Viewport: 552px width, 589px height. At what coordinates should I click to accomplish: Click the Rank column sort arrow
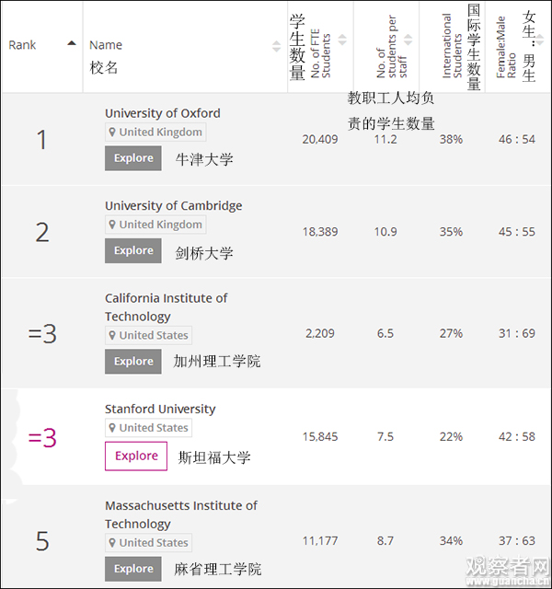pos(72,43)
